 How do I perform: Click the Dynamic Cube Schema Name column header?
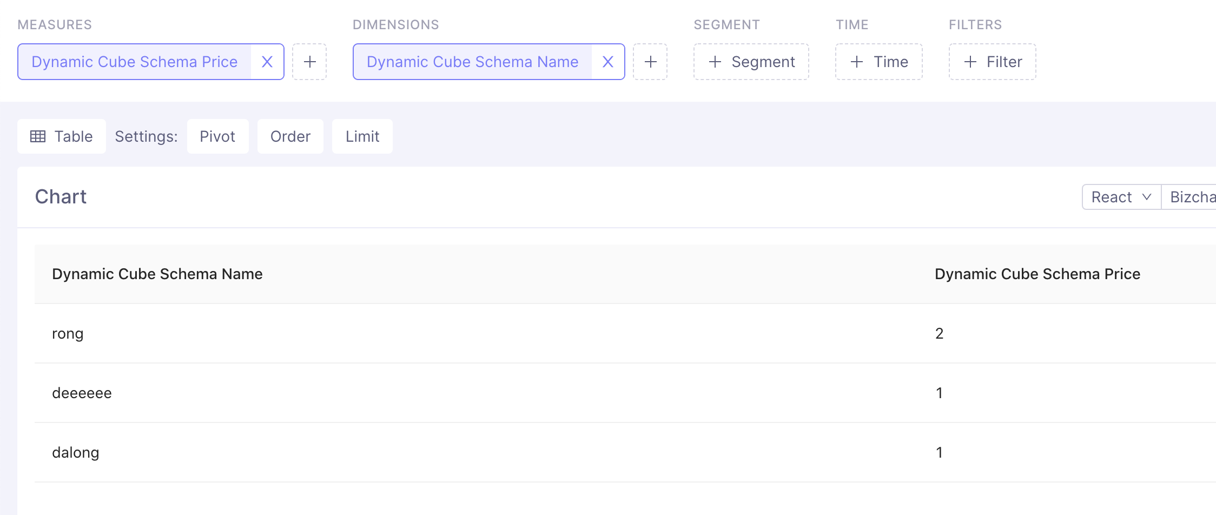click(x=157, y=274)
